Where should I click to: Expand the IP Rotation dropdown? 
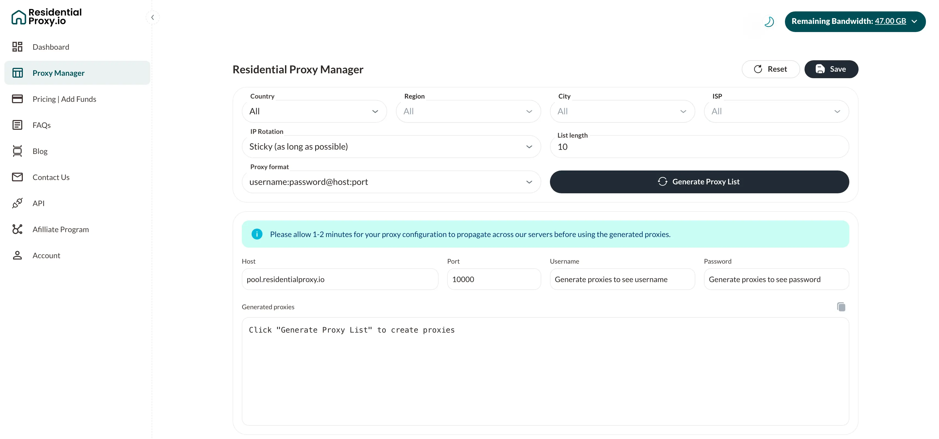tap(391, 147)
